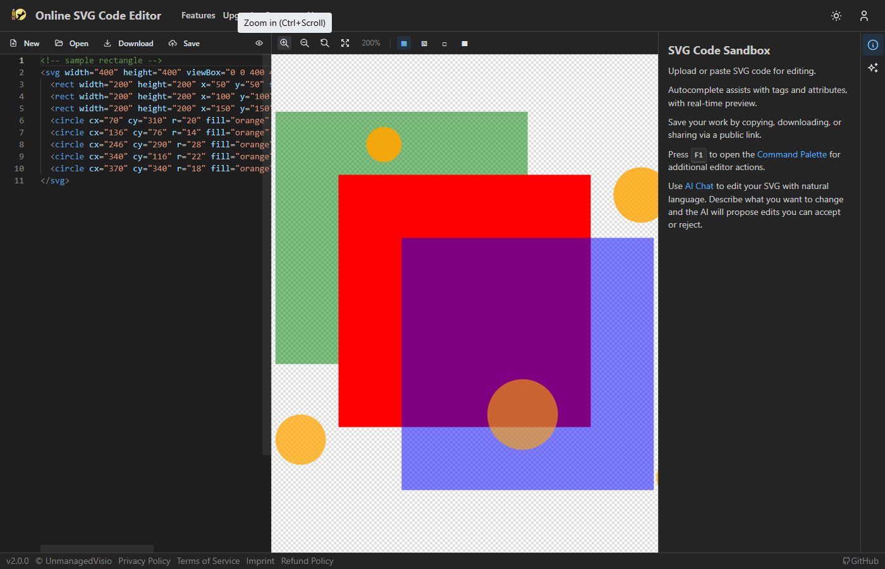Click the Zoom out magnifier icon
This screenshot has width=885, height=569.
pos(305,43)
